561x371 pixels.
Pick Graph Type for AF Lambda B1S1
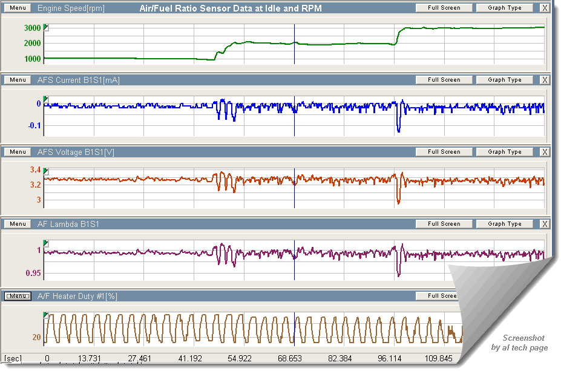(x=504, y=224)
